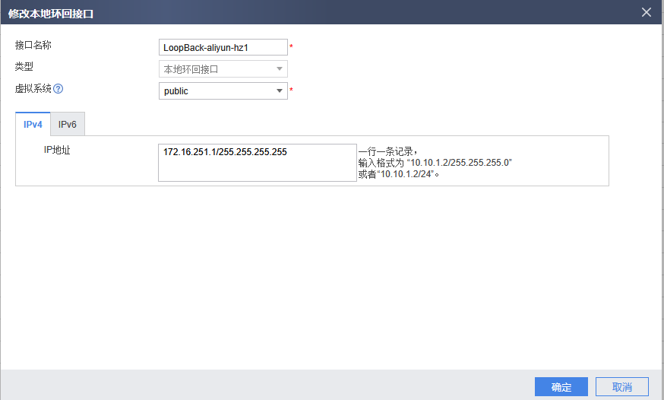The height and width of the screenshot is (400, 664).
Task: Switch to the IPv6 tab
Action: (68, 125)
